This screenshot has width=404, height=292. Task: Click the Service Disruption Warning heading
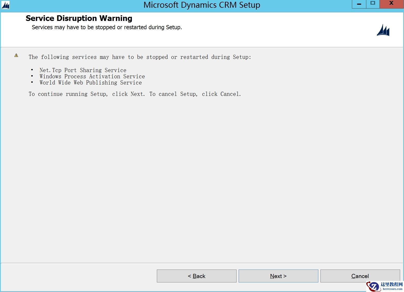coord(79,18)
